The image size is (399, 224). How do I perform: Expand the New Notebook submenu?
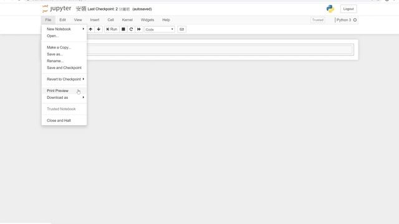(64, 29)
